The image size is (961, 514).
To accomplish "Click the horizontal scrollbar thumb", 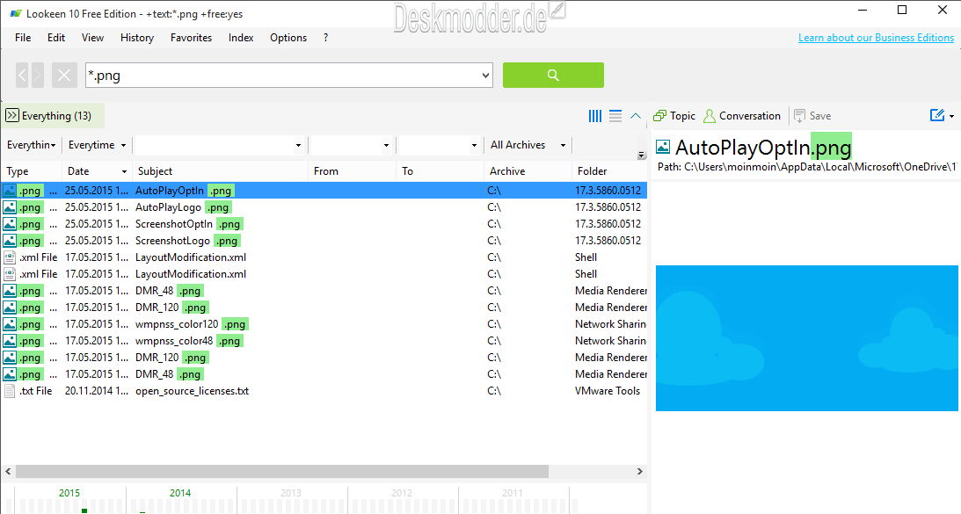I will 282,471.
